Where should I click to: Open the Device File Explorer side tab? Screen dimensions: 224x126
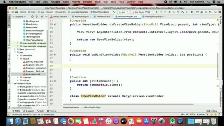[220, 98]
